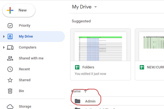164x109 pixels.
Task: Click the Starred star icon
Action: click(10, 80)
